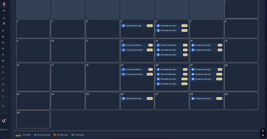Image resolution: width=267 pixels, height=139 pixels.
Task: Open Envio de relatórios task on day 12
Action: [137, 45]
